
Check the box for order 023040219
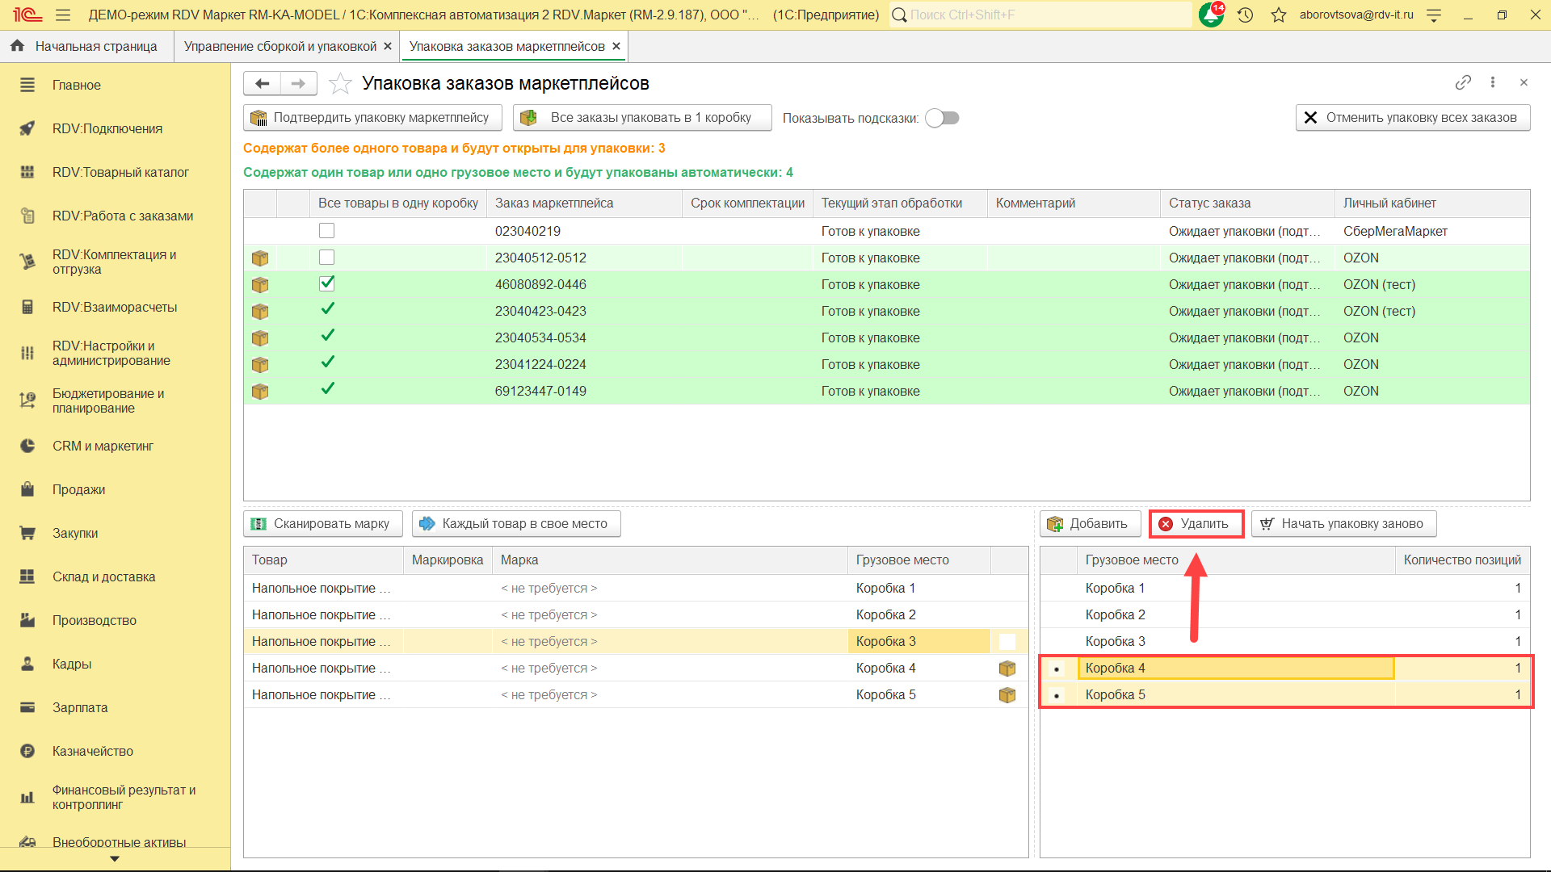coord(326,231)
